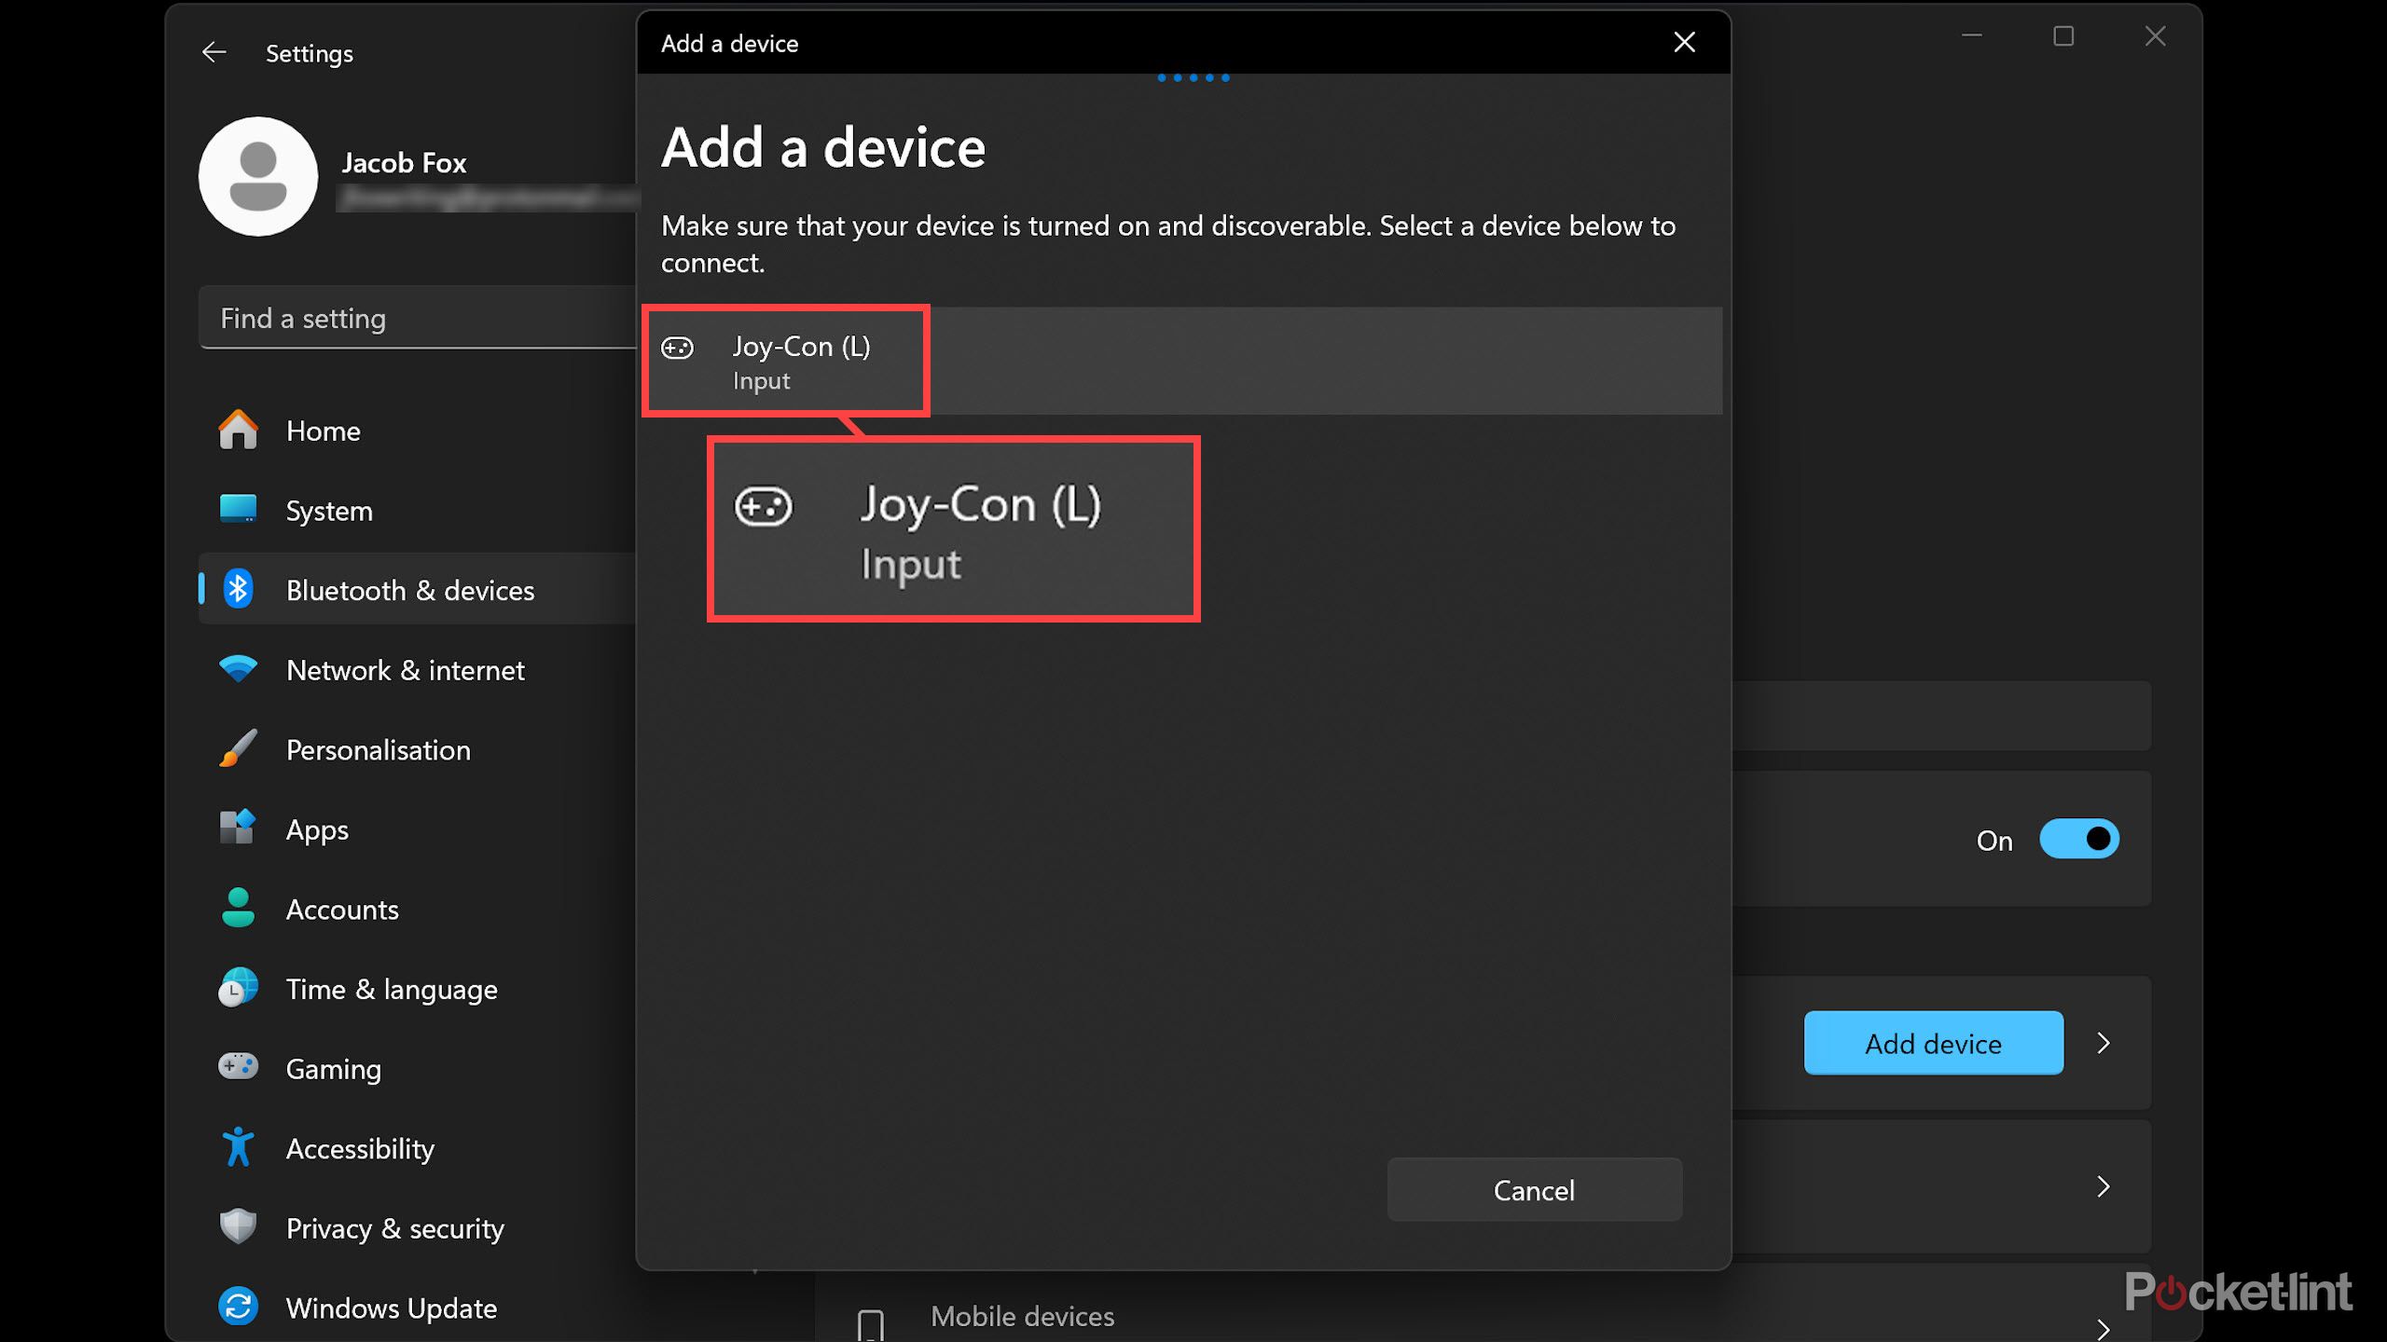
Task: Click the Accounts person icon
Action: tap(238, 909)
